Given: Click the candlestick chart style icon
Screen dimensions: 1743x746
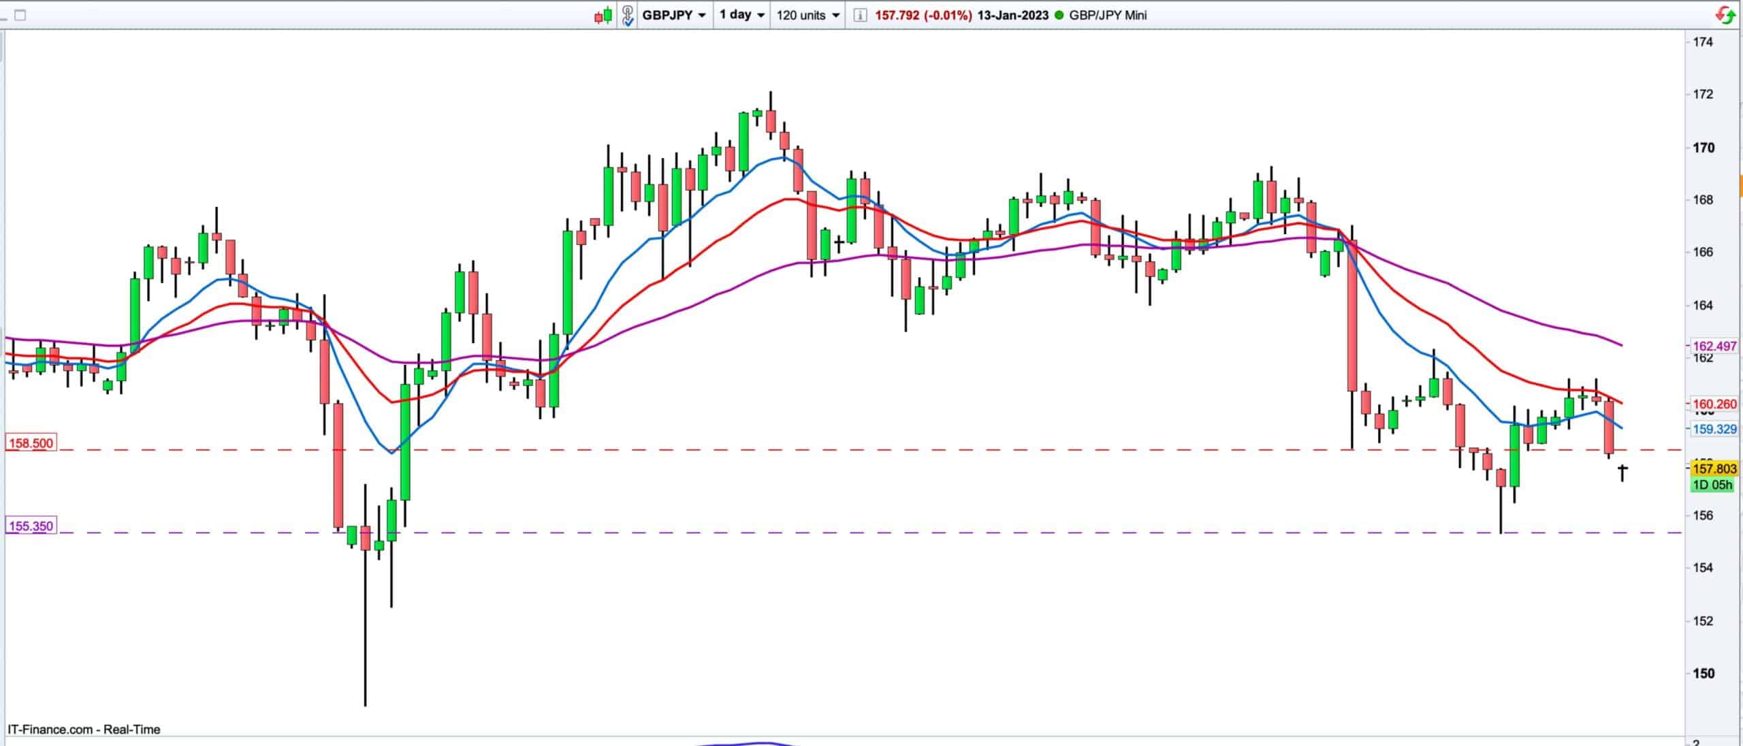Looking at the screenshot, I should coord(603,15).
